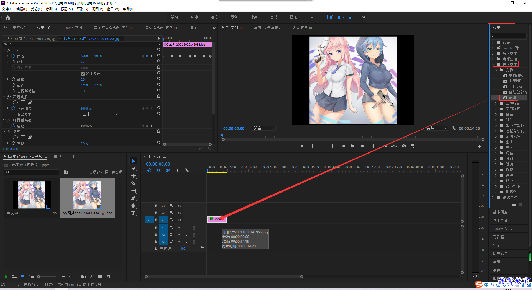The image size is (532, 290).
Task: Select the Track Select Forward tool
Action: click(x=133, y=168)
